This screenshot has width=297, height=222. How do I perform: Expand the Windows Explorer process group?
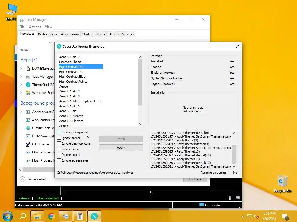pos(21,93)
